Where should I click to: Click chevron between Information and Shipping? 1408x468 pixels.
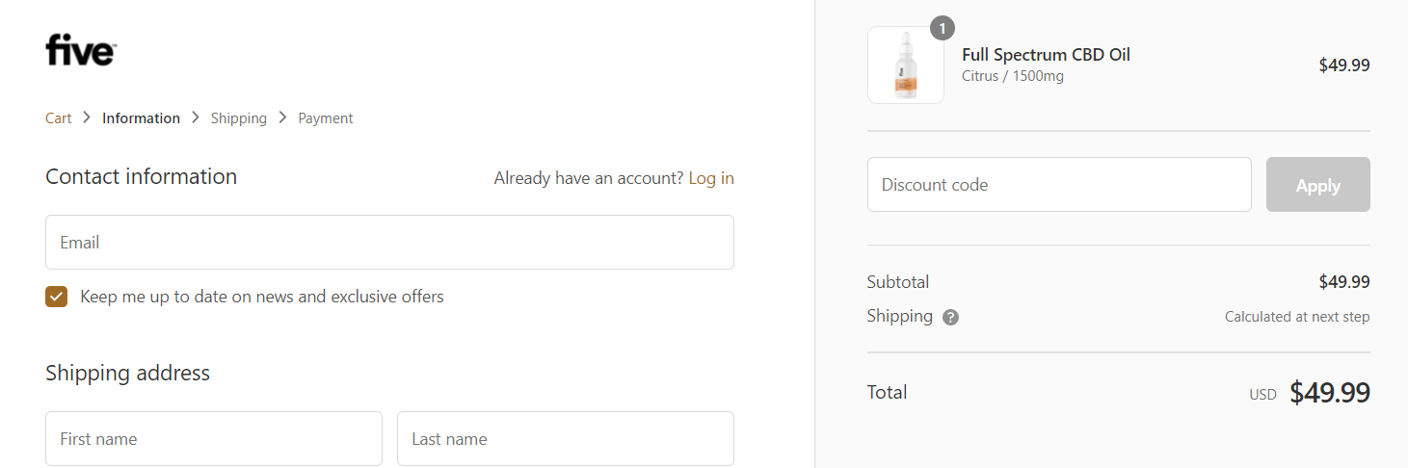(x=196, y=117)
